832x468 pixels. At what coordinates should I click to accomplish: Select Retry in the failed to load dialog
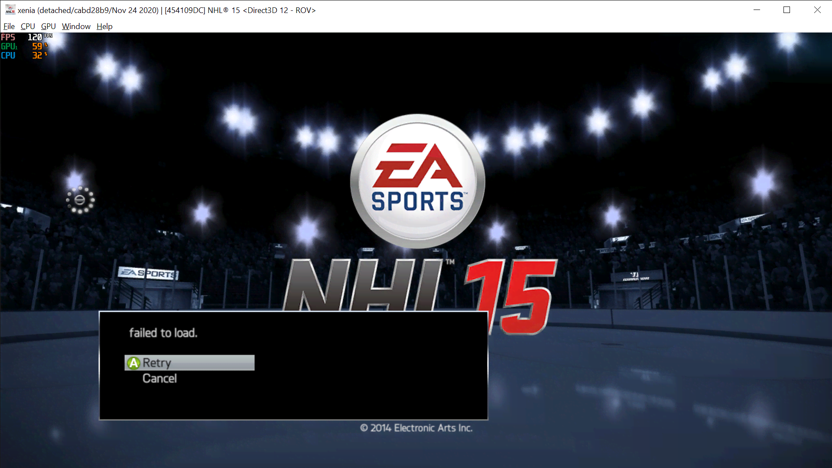(157, 363)
